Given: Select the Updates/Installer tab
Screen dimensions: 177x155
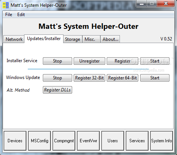Looking at the screenshot, I should click(x=44, y=39).
